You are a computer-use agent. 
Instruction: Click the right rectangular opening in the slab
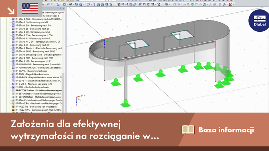coord(182,35)
